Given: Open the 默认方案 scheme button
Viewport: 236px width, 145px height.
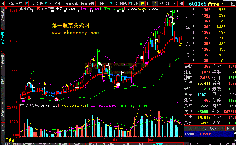Looking at the screenshot, I should (x=15, y=4).
